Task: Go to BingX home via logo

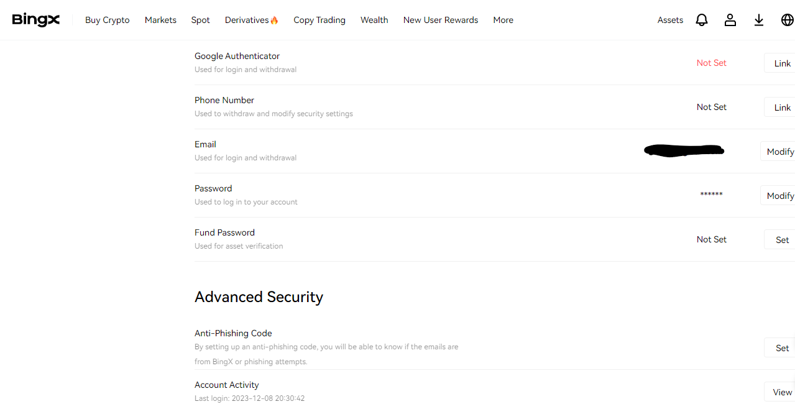Action: 36,20
